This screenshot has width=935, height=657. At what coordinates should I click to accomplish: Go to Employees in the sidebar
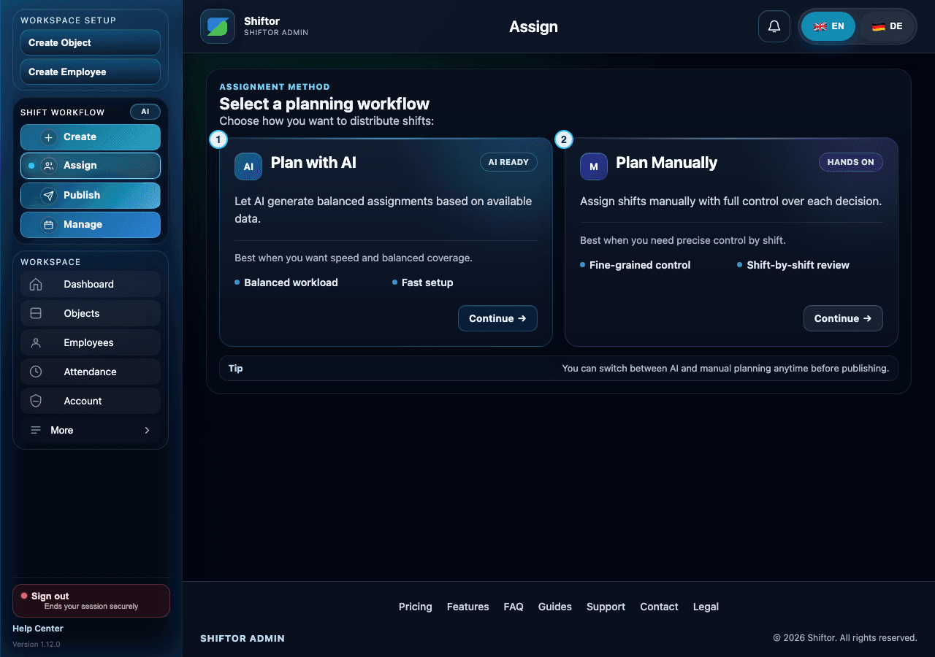(x=91, y=343)
